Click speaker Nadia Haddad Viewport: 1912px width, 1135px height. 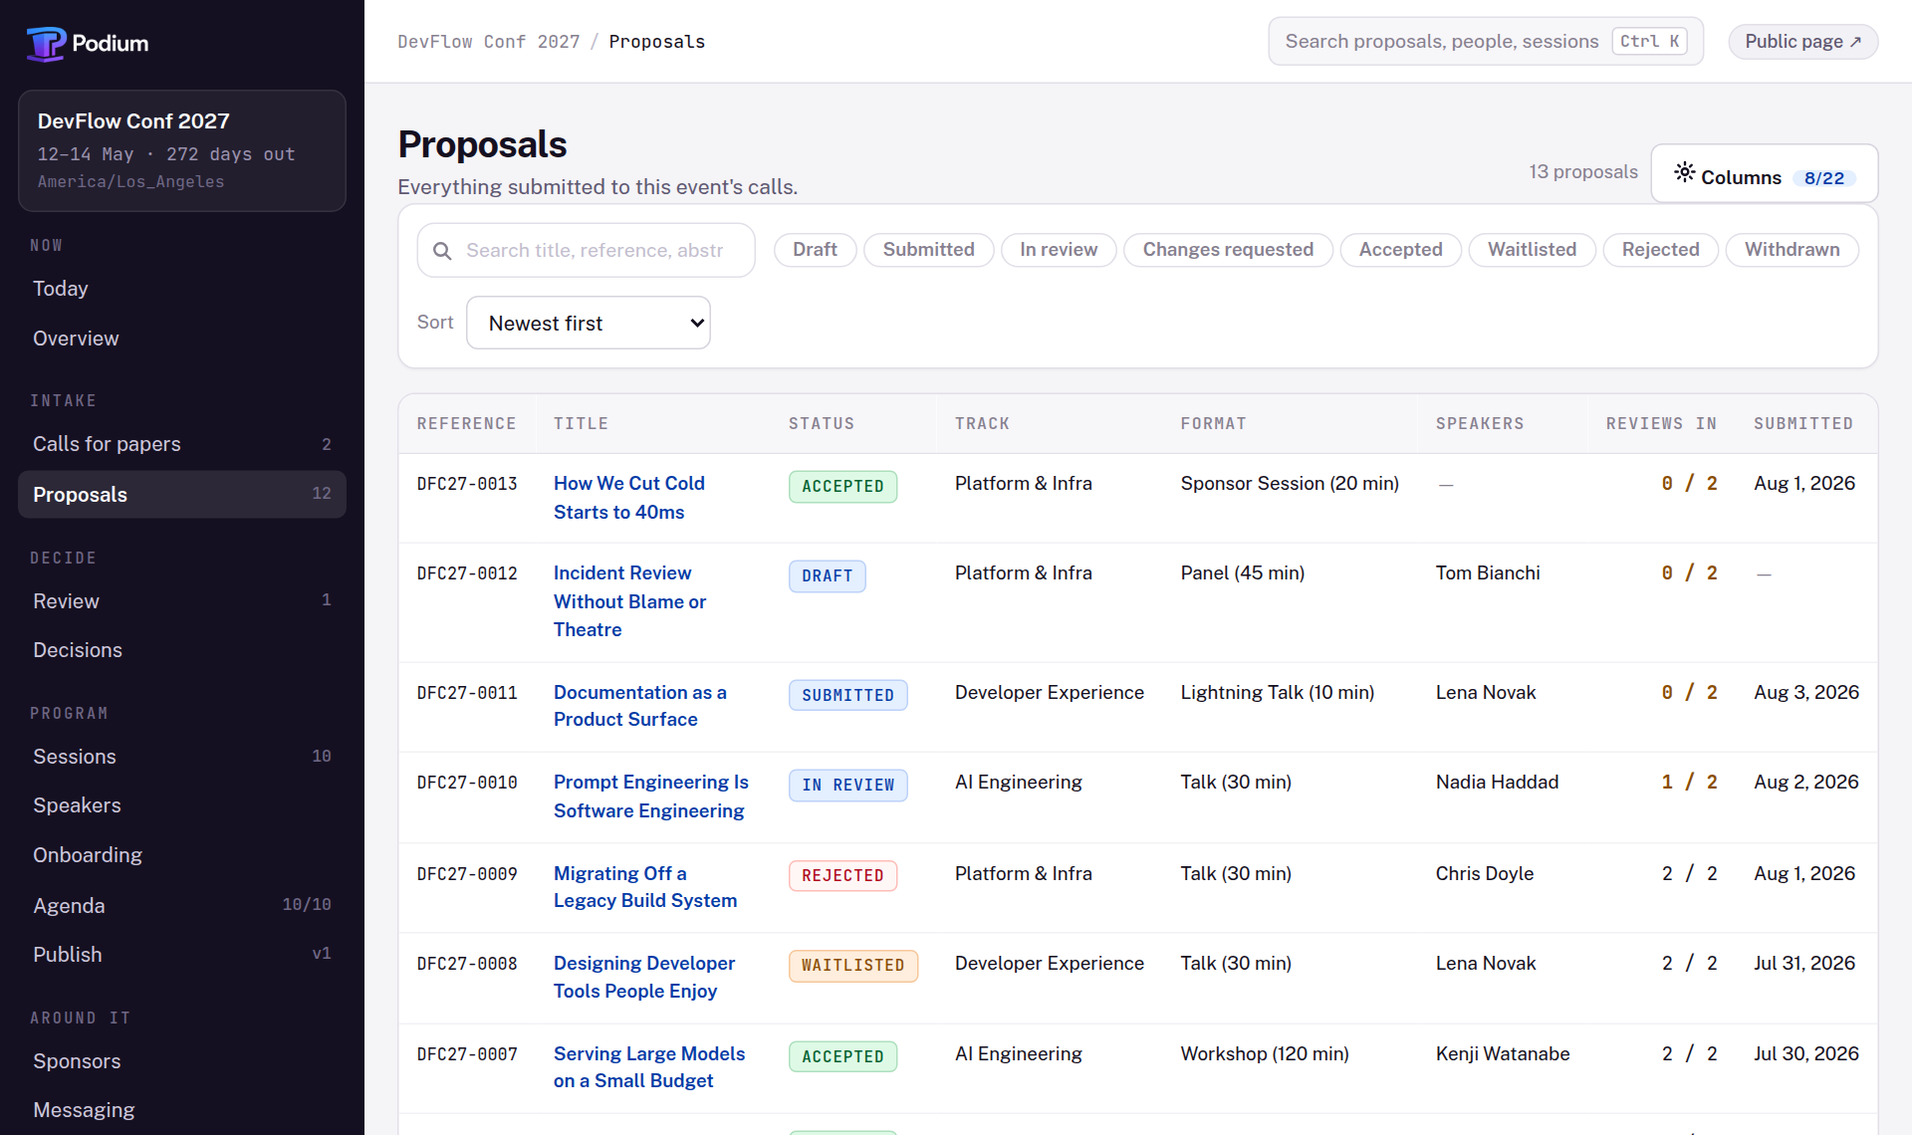click(x=1497, y=783)
